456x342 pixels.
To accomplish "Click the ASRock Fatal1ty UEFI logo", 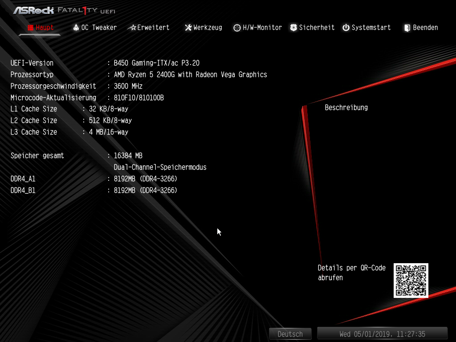I will tap(64, 11).
